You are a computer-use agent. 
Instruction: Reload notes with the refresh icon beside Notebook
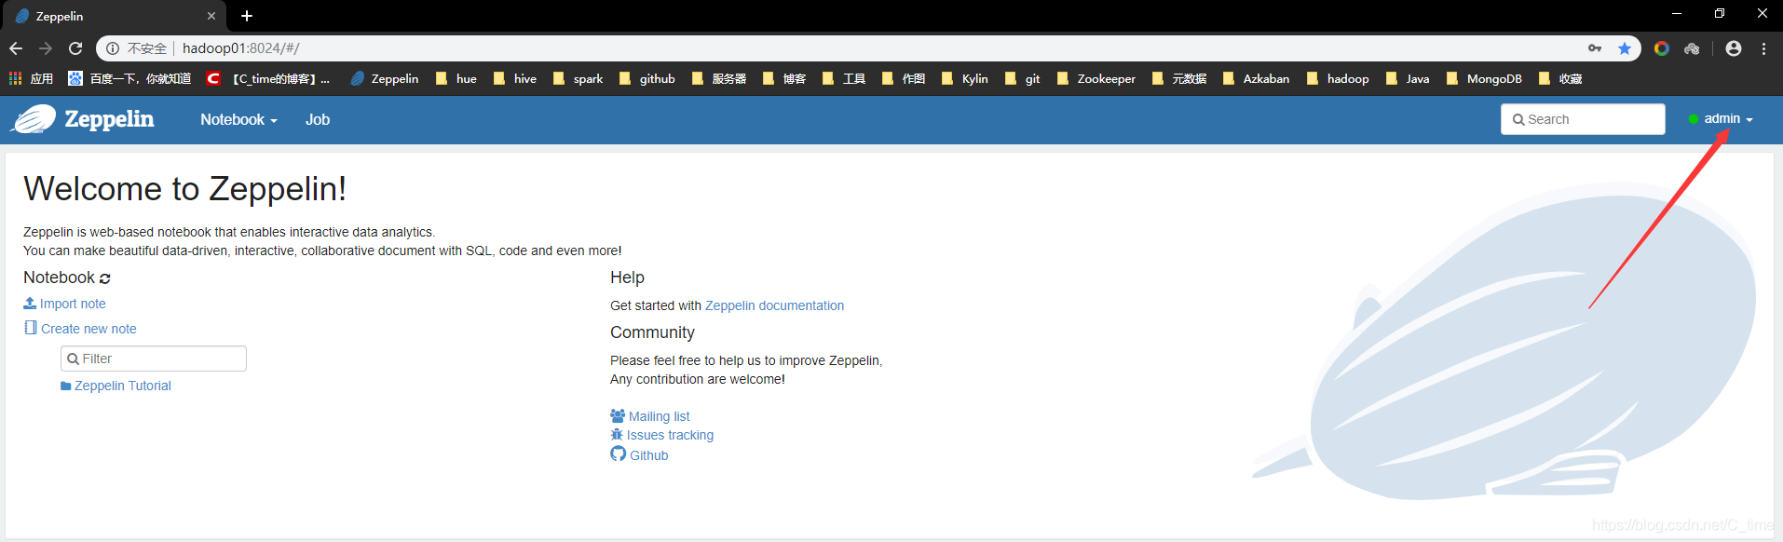pos(105,278)
